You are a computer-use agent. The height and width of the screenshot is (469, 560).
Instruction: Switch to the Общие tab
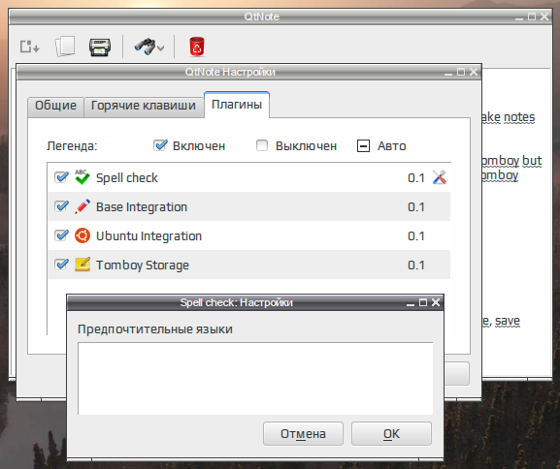(55, 106)
